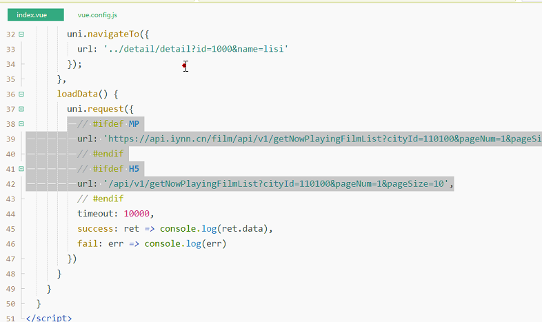The height and width of the screenshot is (322, 542).
Task: Click the closing </script> tag
Action: (x=49, y=318)
